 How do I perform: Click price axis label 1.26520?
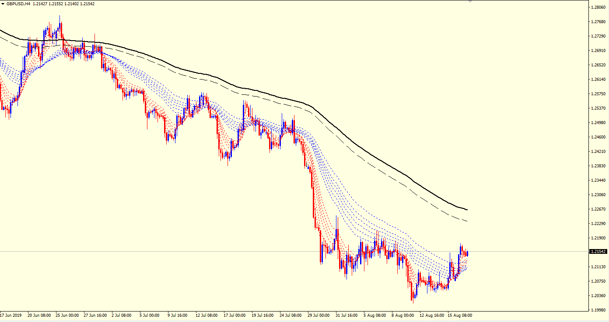pos(598,65)
